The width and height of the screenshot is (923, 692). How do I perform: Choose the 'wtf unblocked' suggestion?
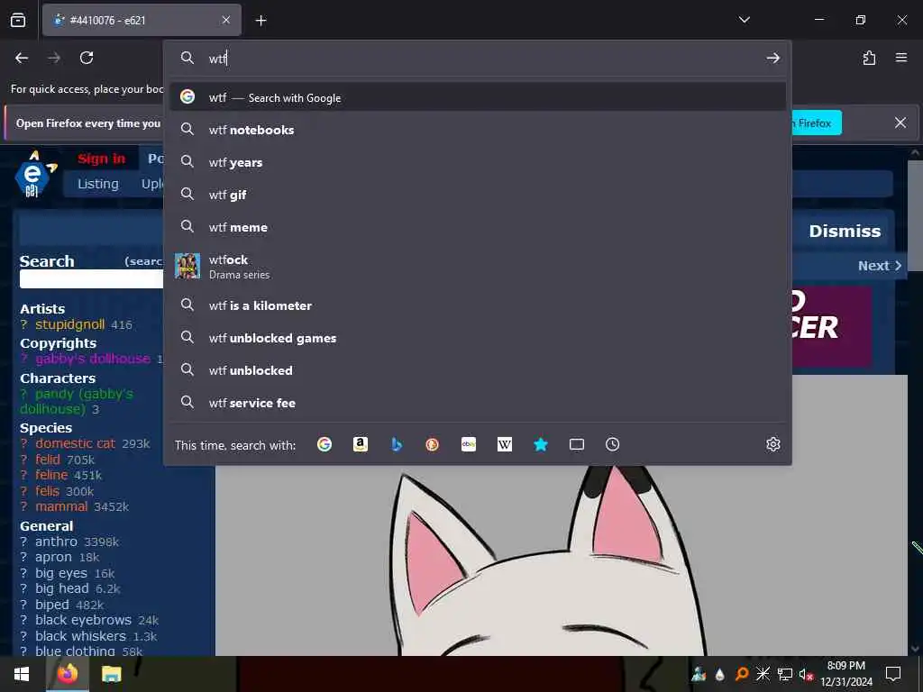[478, 369]
